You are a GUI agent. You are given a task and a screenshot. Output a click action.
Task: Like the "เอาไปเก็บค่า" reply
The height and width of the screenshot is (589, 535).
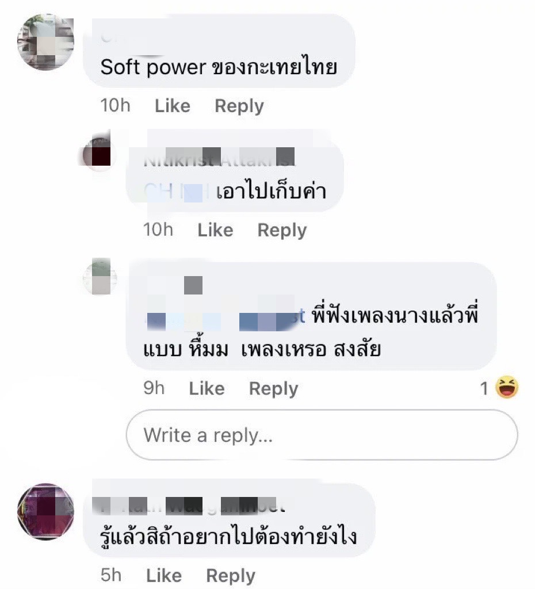point(215,230)
